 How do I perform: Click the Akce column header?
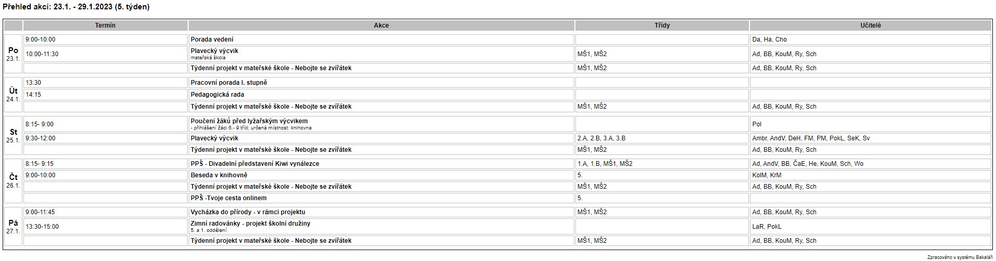(x=381, y=25)
